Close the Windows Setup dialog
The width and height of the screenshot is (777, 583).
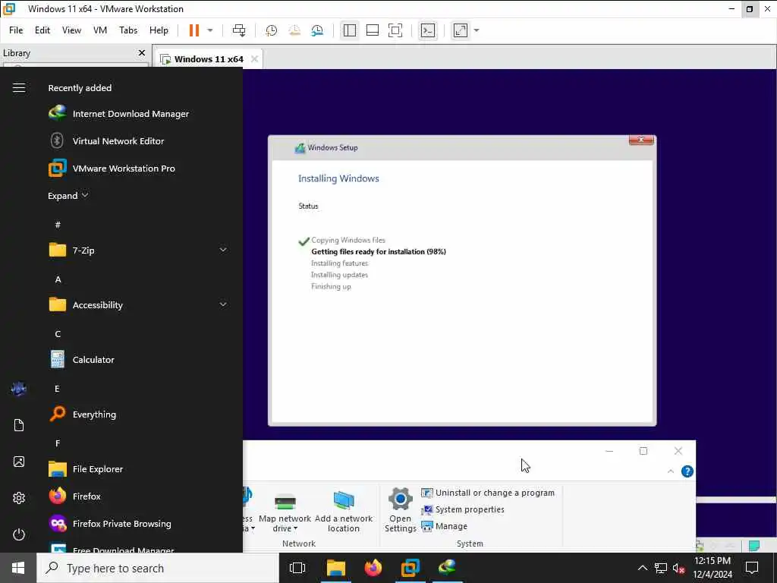click(x=640, y=140)
